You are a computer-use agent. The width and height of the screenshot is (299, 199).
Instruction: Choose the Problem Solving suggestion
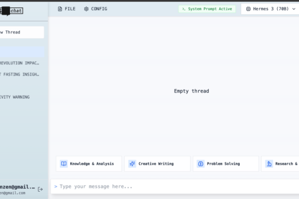tap(226, 164)
